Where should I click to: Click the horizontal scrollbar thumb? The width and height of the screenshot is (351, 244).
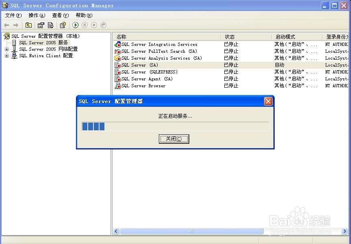click(192, 231)
